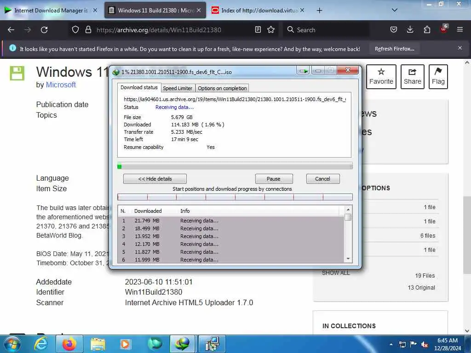471x353 pixels.
Task: Click the green IDM download progress bar
Action: 235,166
